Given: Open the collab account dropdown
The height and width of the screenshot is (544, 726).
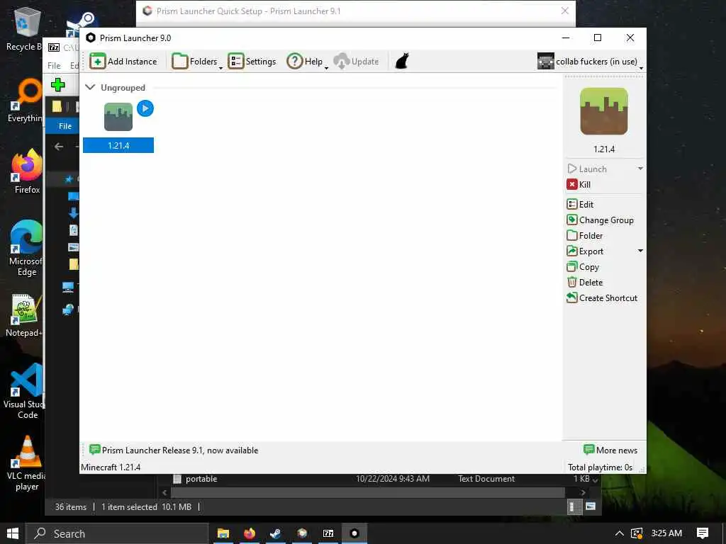Looking at the screenshot, I should 591,61.
